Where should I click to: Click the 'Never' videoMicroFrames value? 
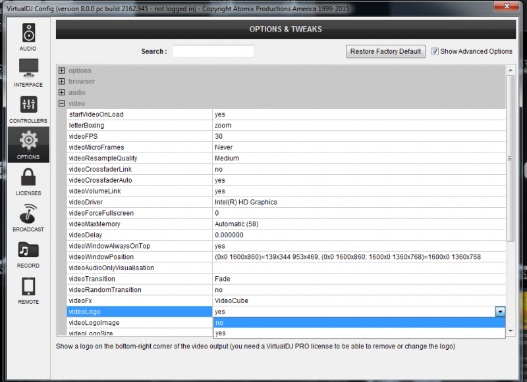click(223, 147)
